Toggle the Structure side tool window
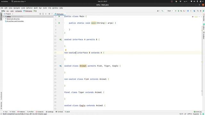Screen dimensions: 205x115 pyautogui.click(x=1, y=96)
